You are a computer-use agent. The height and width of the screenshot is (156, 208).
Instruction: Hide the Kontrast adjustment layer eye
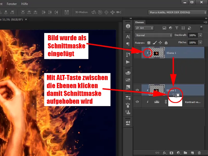[x=137, y=102]
